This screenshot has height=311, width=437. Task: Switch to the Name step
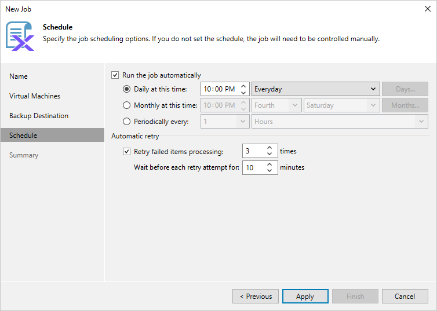coord(19,76)
